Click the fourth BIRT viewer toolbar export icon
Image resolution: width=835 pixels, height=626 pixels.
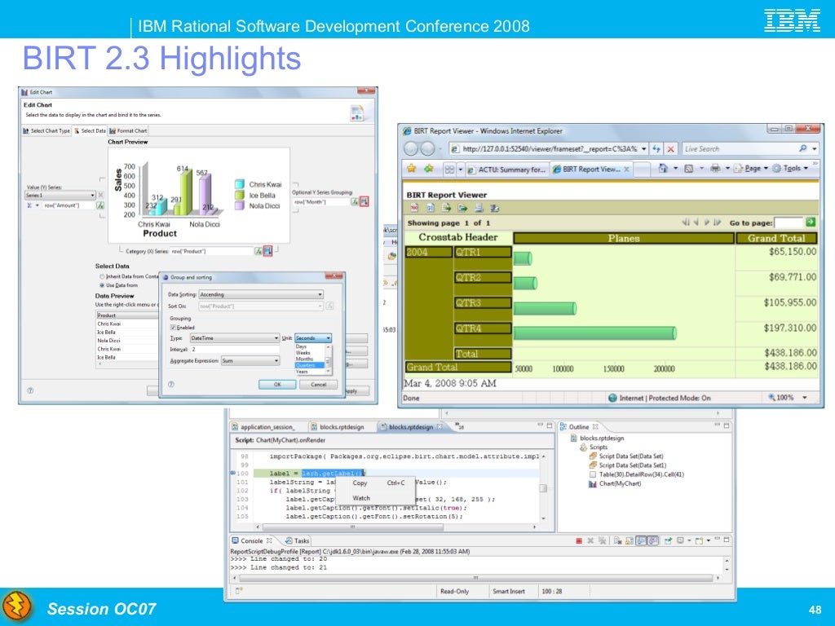point(463,208)
